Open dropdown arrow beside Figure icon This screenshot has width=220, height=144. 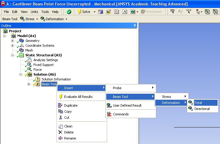137,12
